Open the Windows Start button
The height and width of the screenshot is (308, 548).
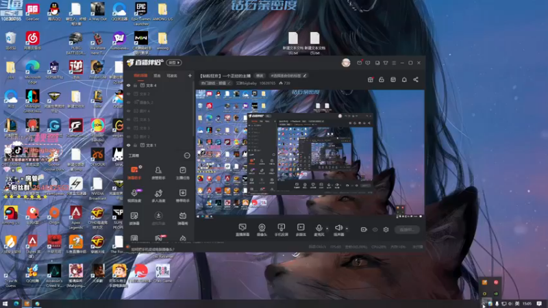pyautogui.click(x=5, y=304)
